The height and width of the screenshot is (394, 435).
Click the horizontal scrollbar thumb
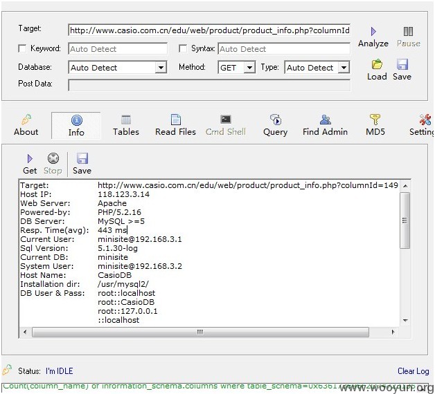pyautogui.click(x=200, y=332)
